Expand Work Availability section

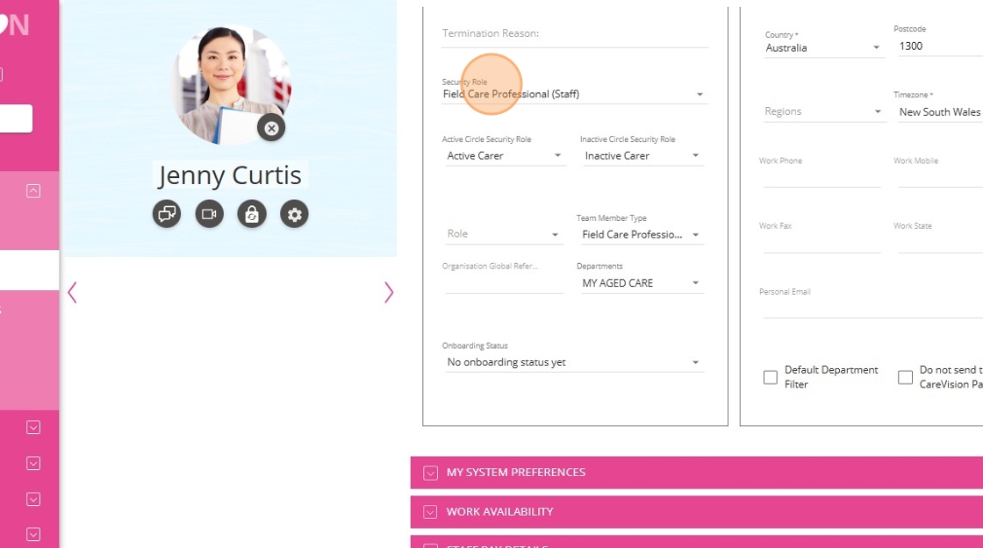697,512
